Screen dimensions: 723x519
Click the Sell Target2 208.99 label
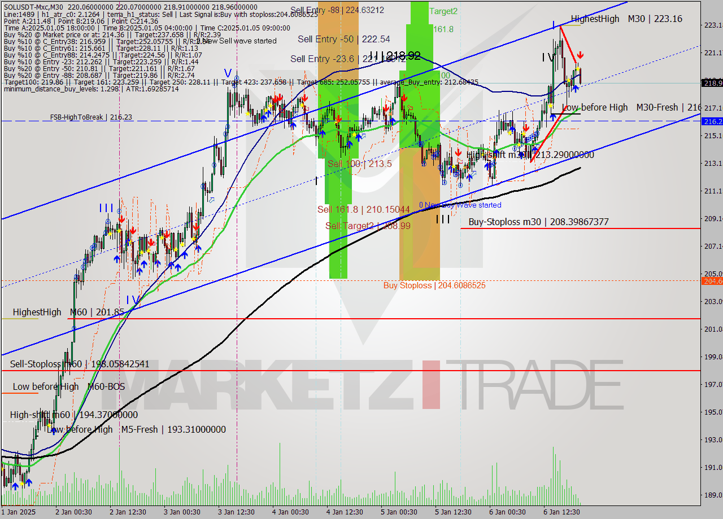click(368, 225)
